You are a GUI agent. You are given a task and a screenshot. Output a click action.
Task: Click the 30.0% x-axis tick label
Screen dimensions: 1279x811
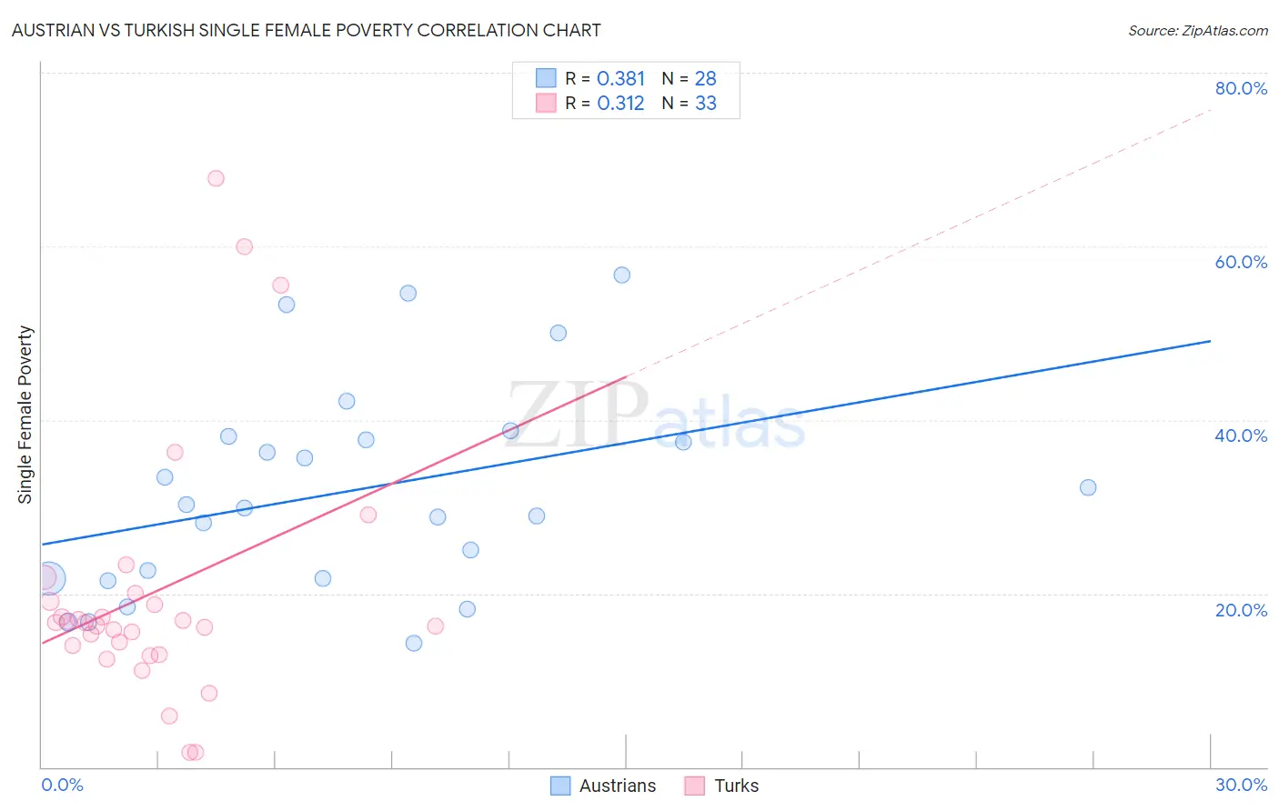1241,785
